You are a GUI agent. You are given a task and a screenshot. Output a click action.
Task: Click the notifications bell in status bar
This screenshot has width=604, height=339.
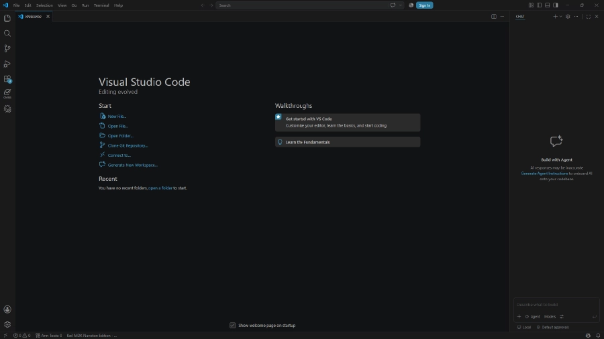click(x=598, y=336)
